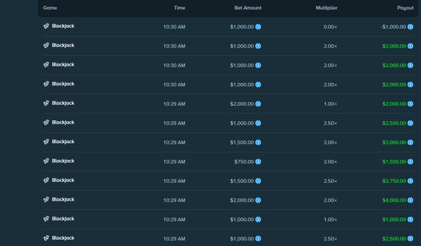Select the green $1,000.00 payout value
This screenshot has width=421, height=246.
click(x=394, y=220)
